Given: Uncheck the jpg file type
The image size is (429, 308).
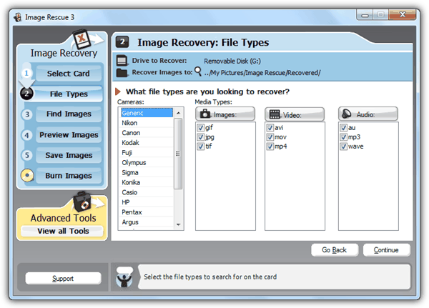Looking at the screenshot, I should [201, 136].
